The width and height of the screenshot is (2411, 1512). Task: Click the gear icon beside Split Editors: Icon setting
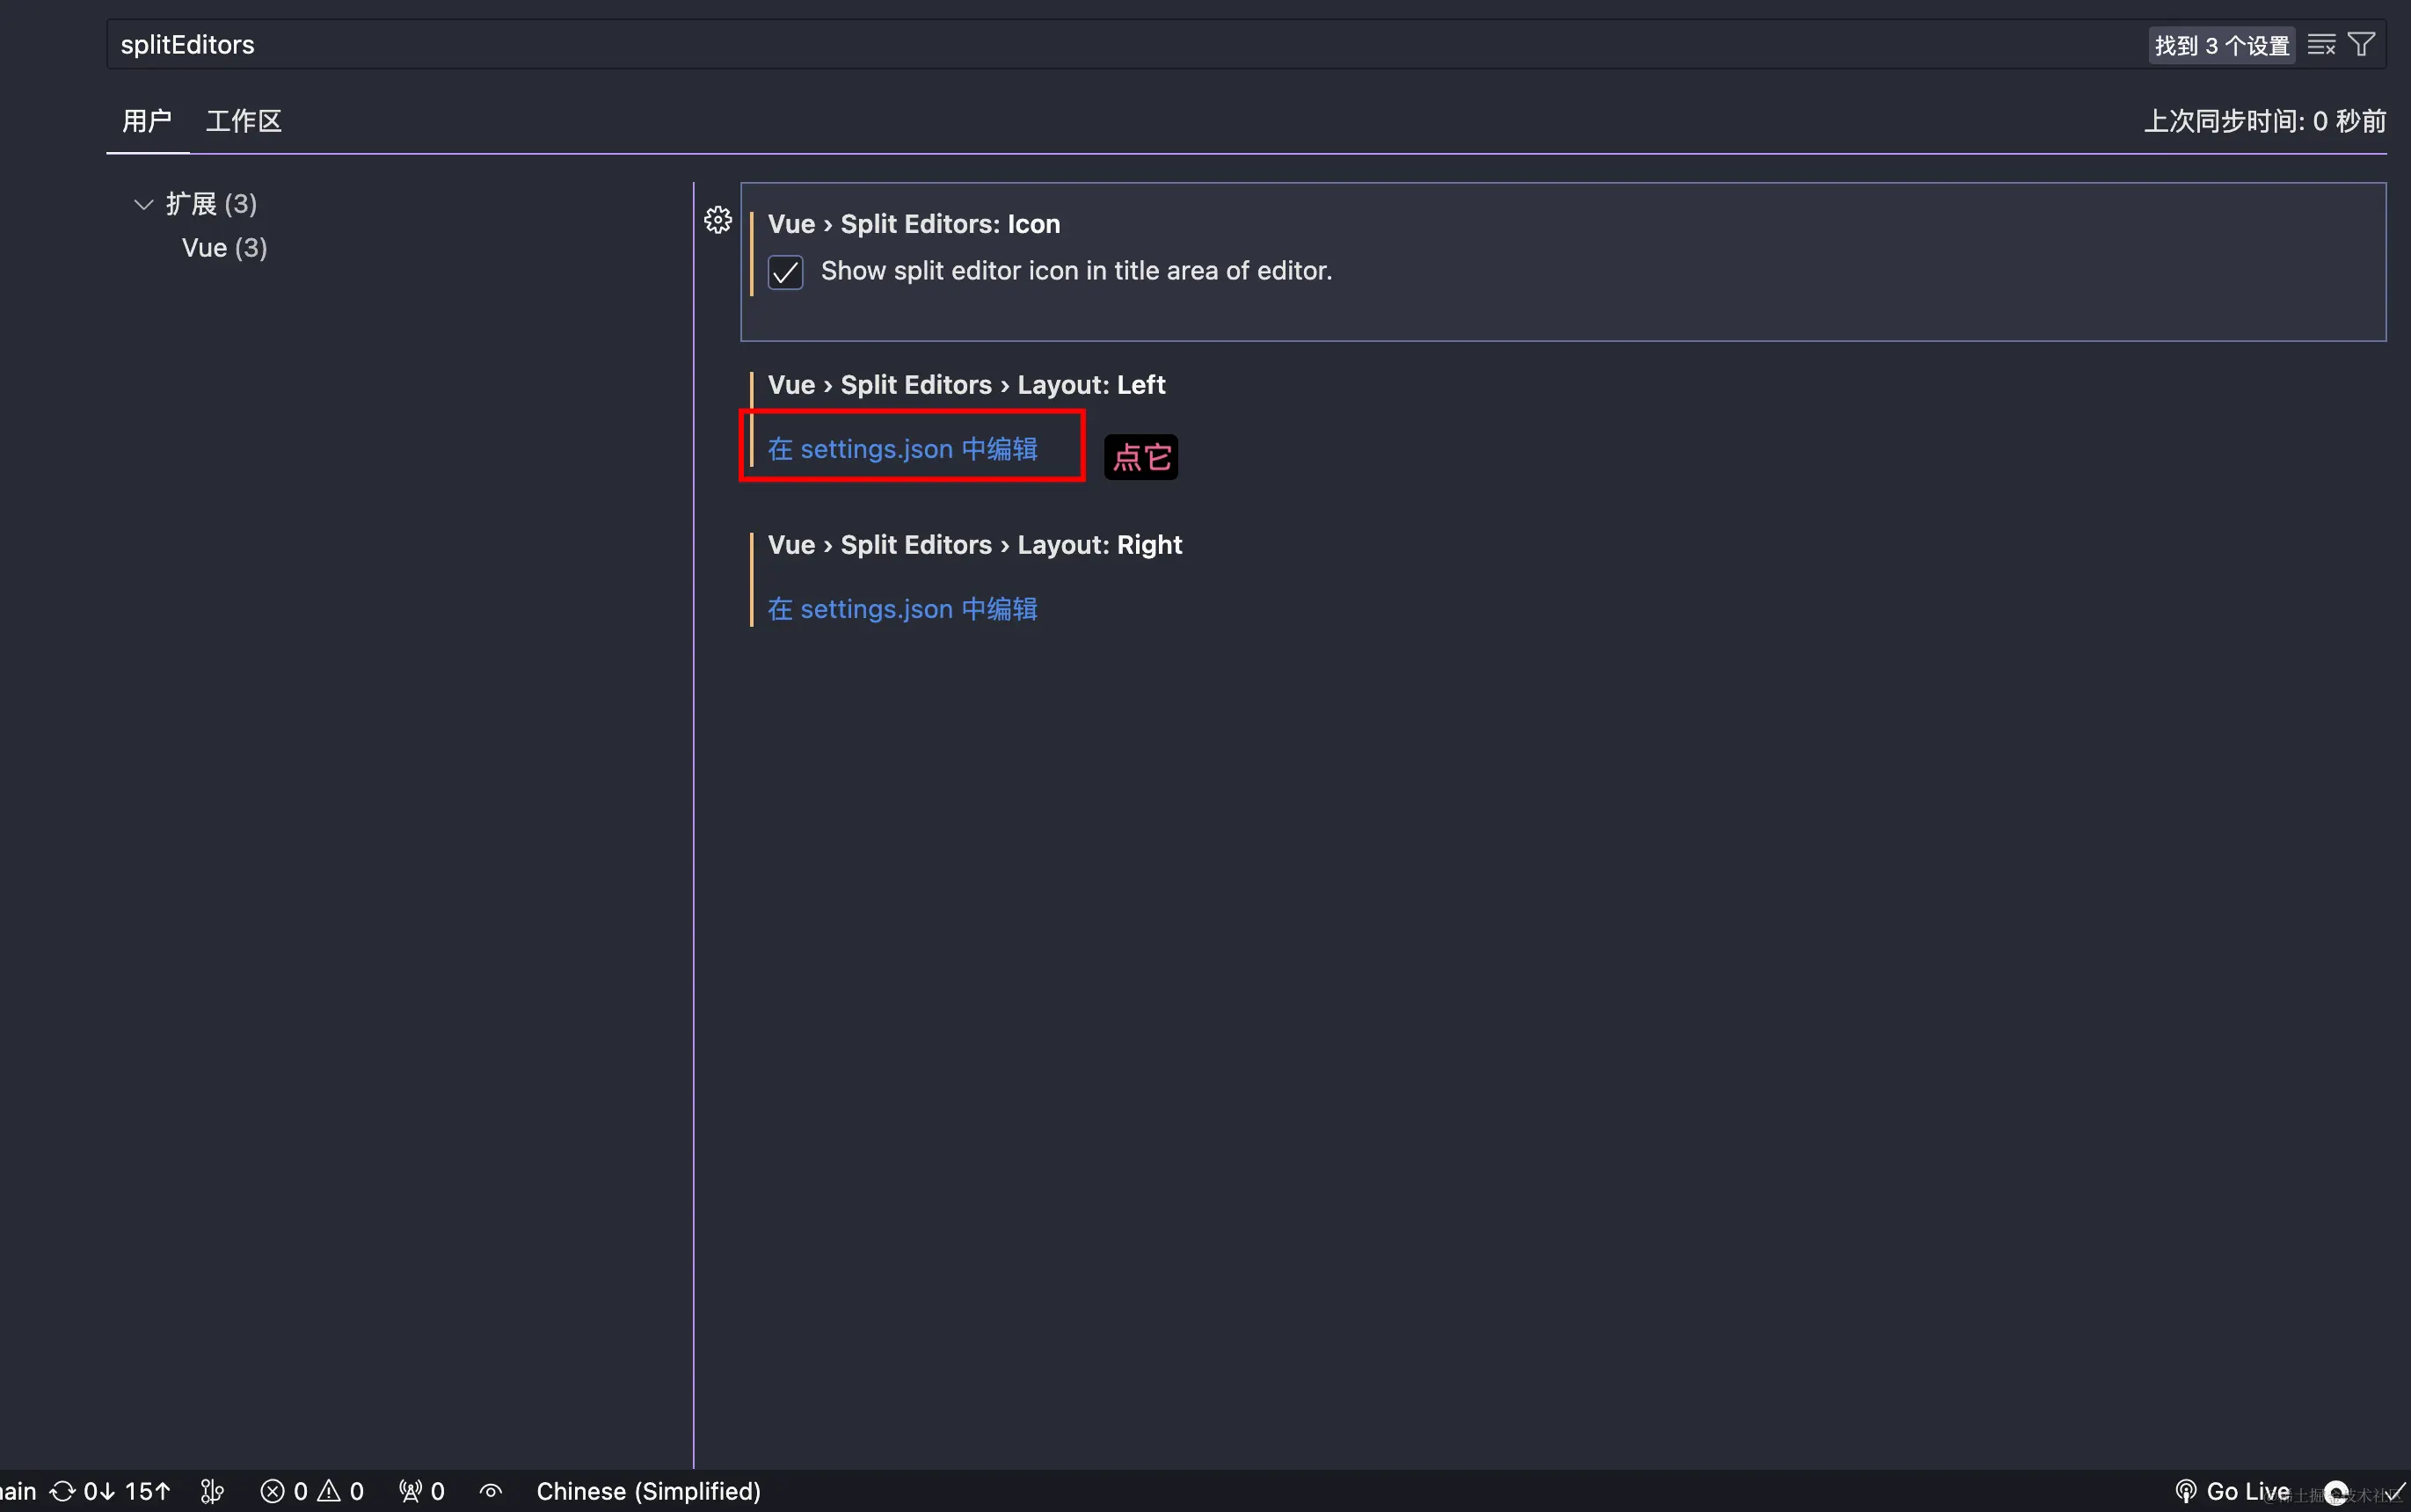click(718, 220)
